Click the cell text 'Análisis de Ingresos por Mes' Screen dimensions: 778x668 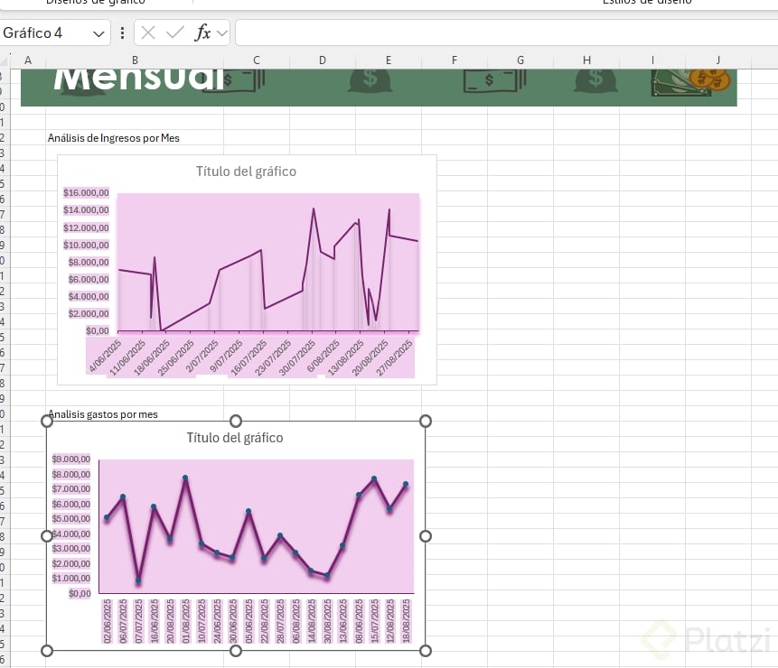(x=114, y=138)
